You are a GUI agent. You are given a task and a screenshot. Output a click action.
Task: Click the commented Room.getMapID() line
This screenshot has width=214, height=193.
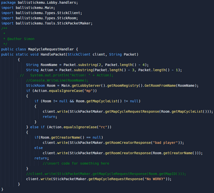(106, 174)
